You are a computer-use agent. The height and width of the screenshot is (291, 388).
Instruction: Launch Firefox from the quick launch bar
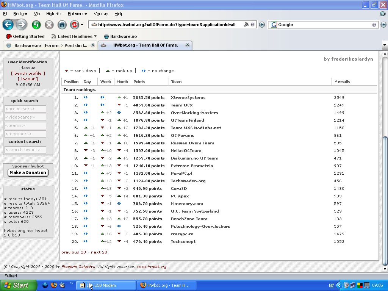coord(54,285)
